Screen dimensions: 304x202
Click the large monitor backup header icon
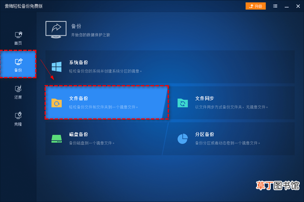click(x=56, y=29)
